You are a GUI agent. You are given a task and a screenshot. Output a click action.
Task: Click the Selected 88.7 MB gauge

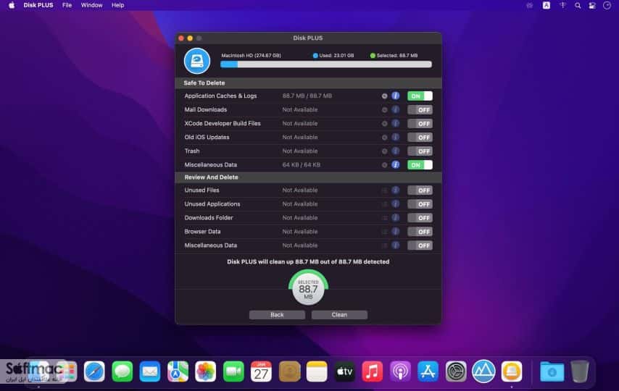(308, 289)
